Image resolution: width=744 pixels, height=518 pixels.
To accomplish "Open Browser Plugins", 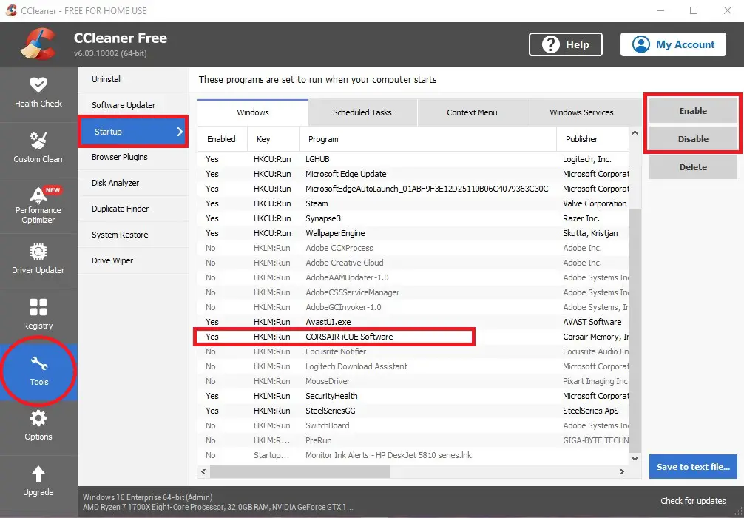I will click(133, 157).
